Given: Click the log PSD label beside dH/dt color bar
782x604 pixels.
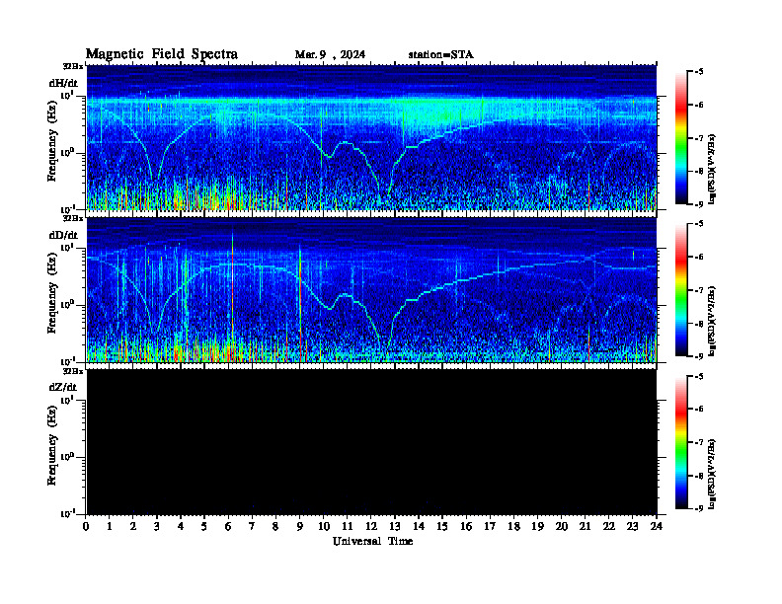Looking at the screenshot, I should point(714,169).
